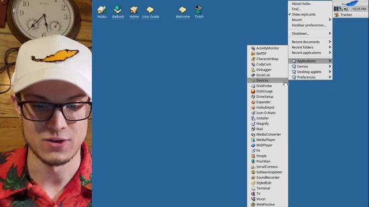Click the Expander app icon

pyautogui.click(x=253, y=102)
